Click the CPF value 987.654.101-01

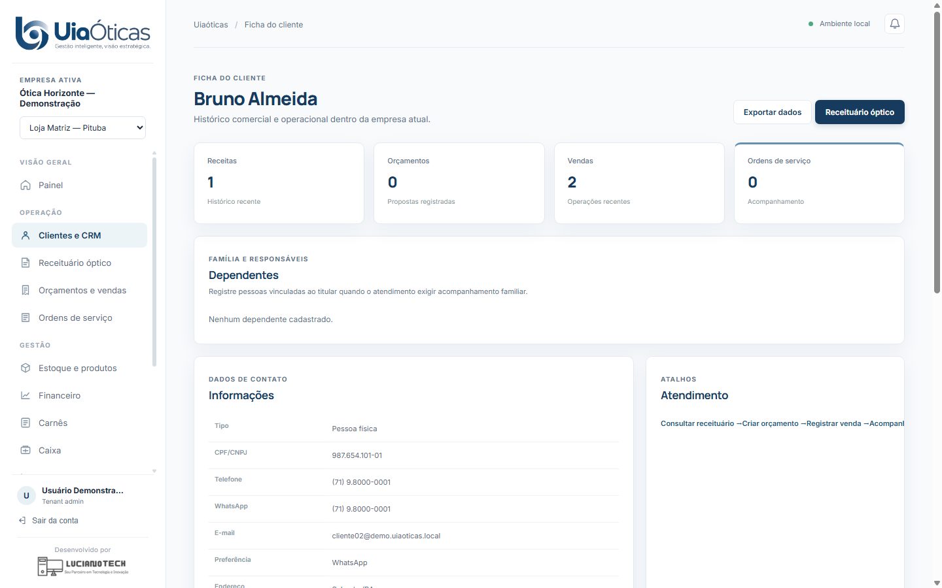click(x=357, y=455)
